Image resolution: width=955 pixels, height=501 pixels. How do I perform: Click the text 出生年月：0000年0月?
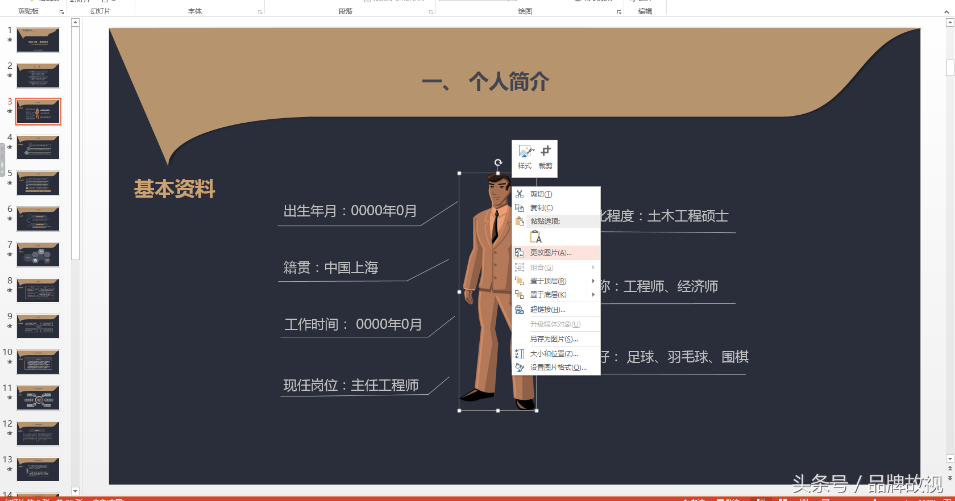click(350, 211)
